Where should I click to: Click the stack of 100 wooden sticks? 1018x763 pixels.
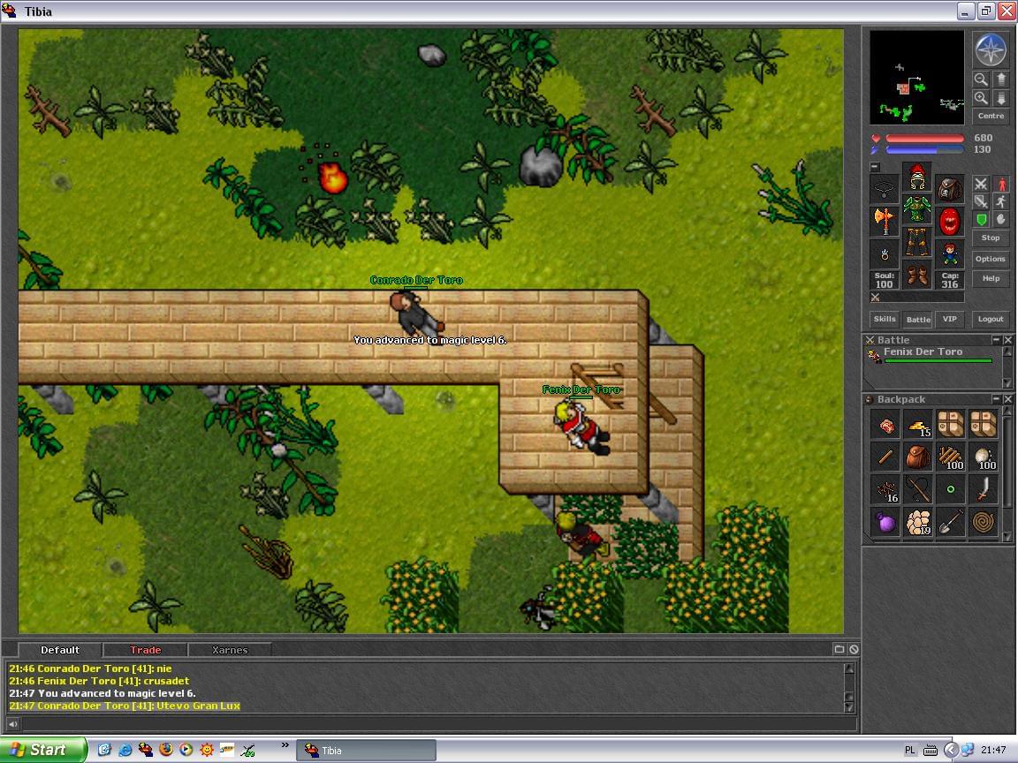tap(951, 457)
